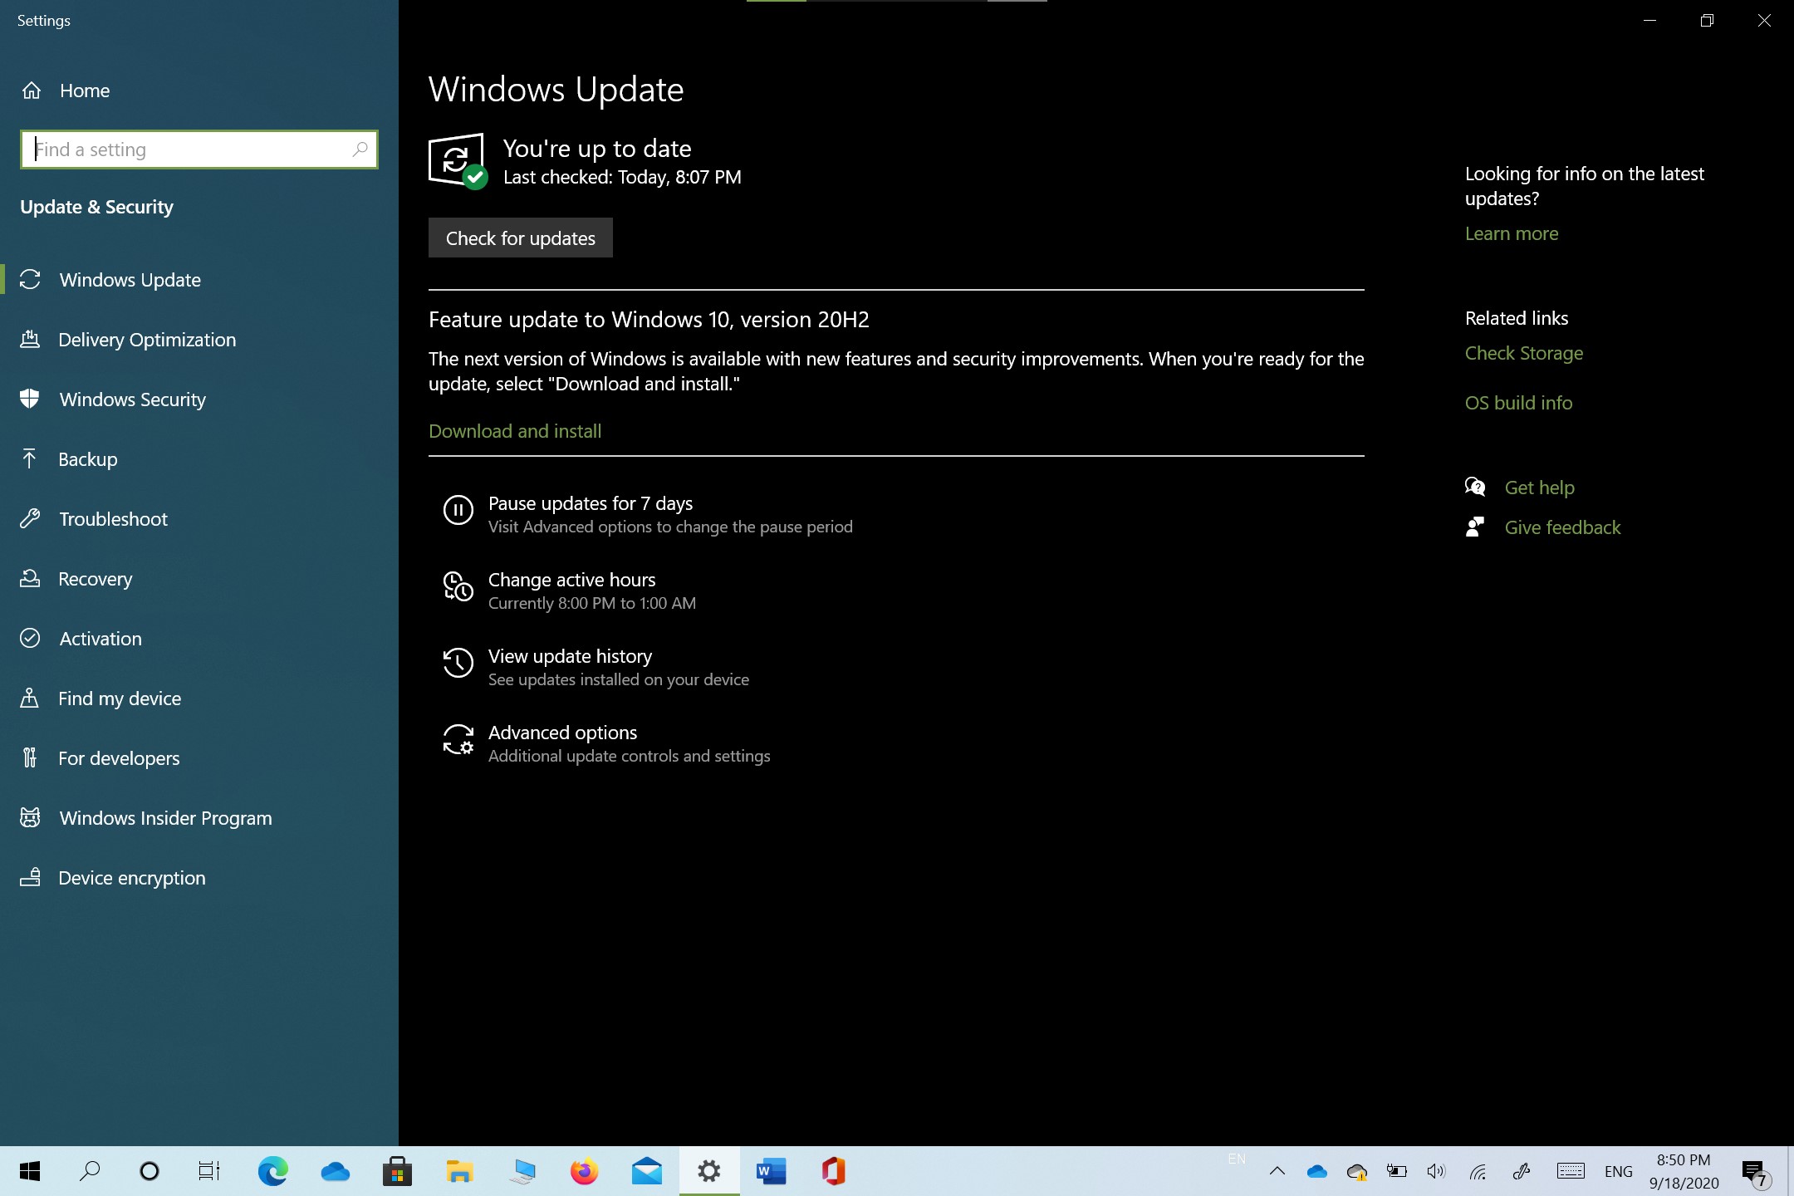Open Microsoft Store from taskbar

[x=397, y=1171]
